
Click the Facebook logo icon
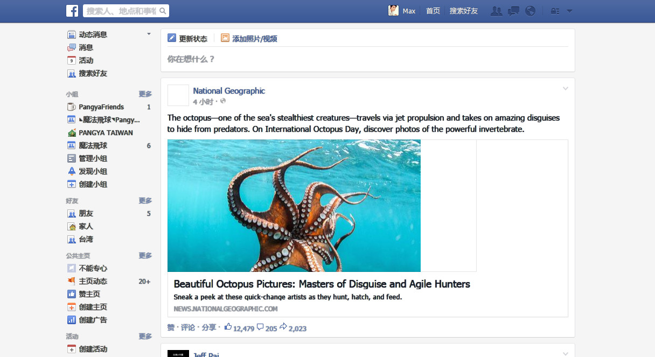(x=72, y=11)
